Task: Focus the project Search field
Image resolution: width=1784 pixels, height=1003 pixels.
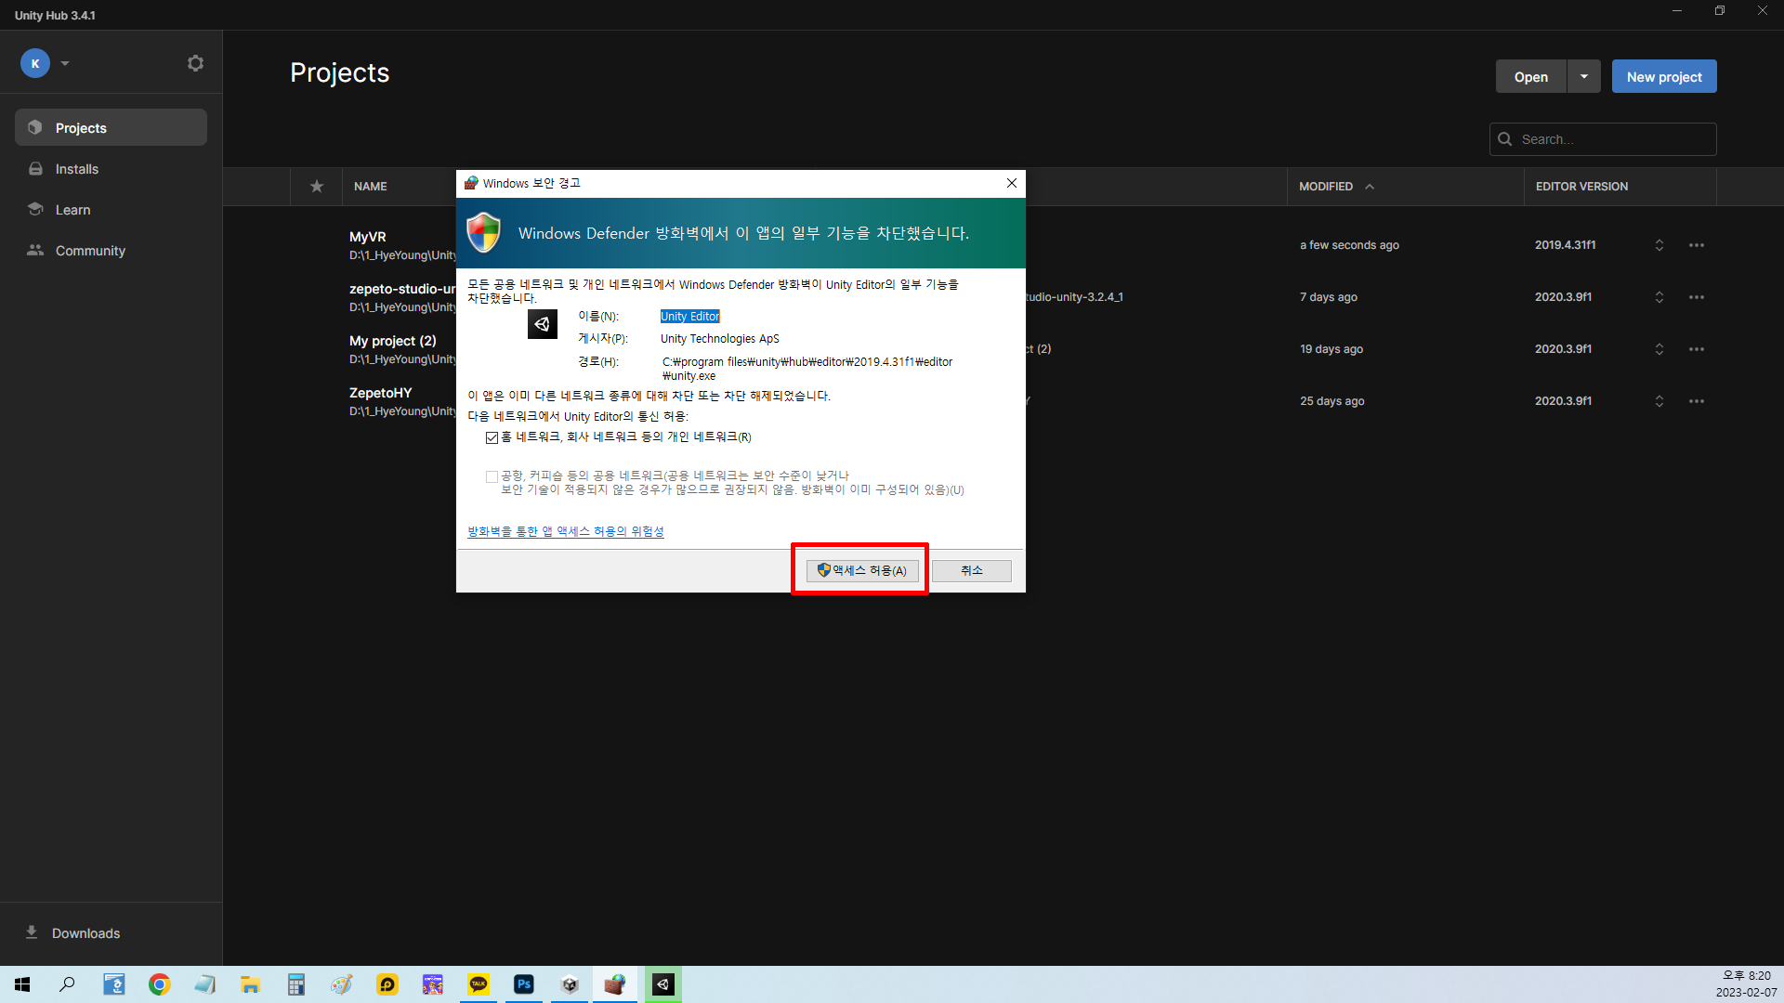Action: click(1603, 139)
